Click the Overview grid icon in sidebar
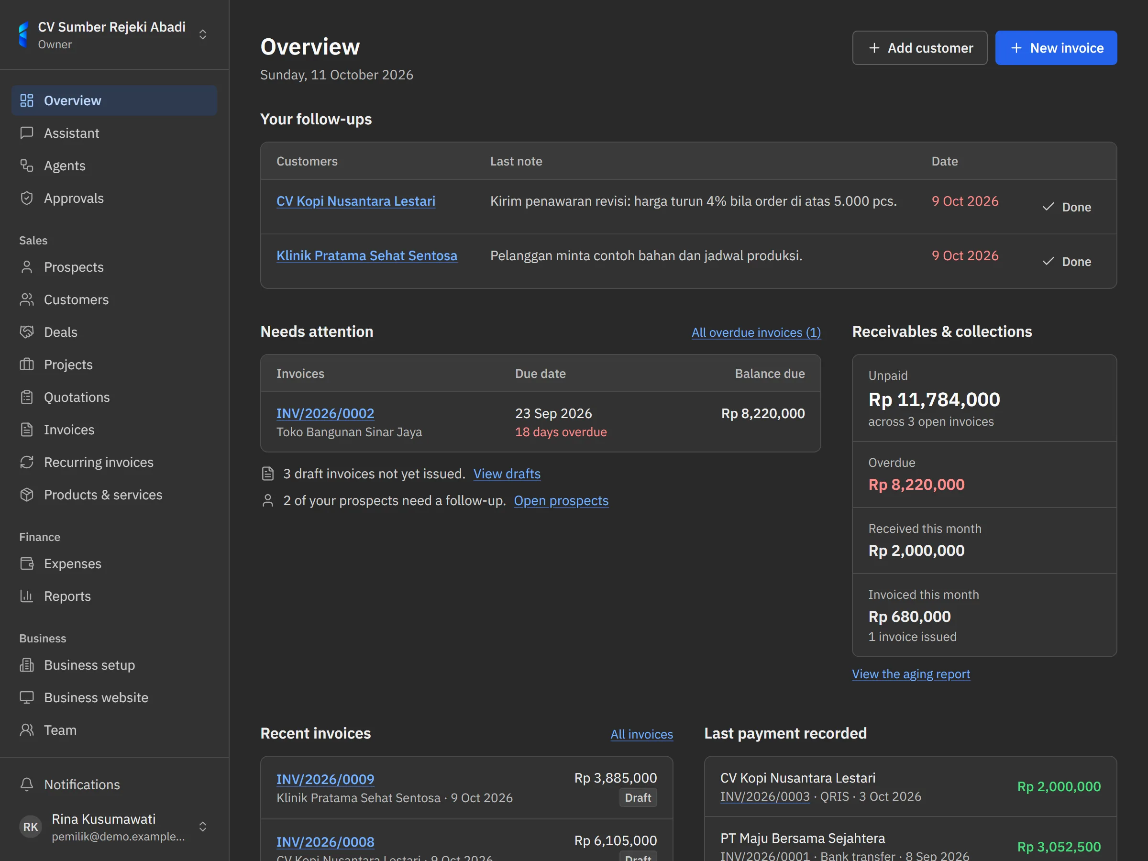 pyautogui.click(x=26, y=100)
